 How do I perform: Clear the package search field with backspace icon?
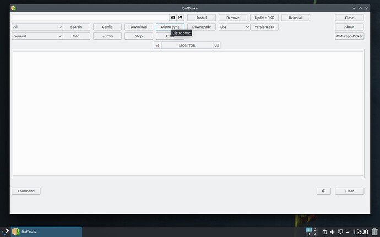(x=173, y=18)
